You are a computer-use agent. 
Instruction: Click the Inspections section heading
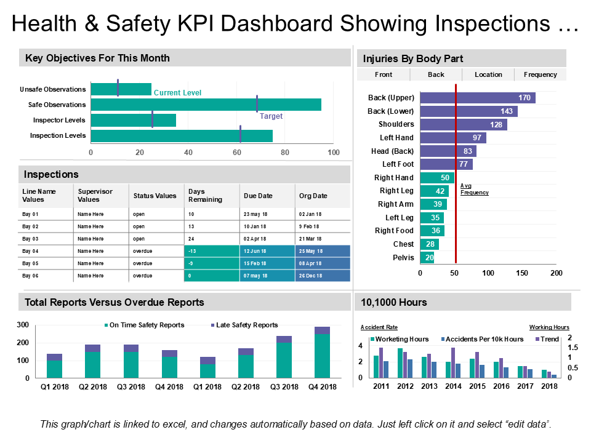pos(51,174)
